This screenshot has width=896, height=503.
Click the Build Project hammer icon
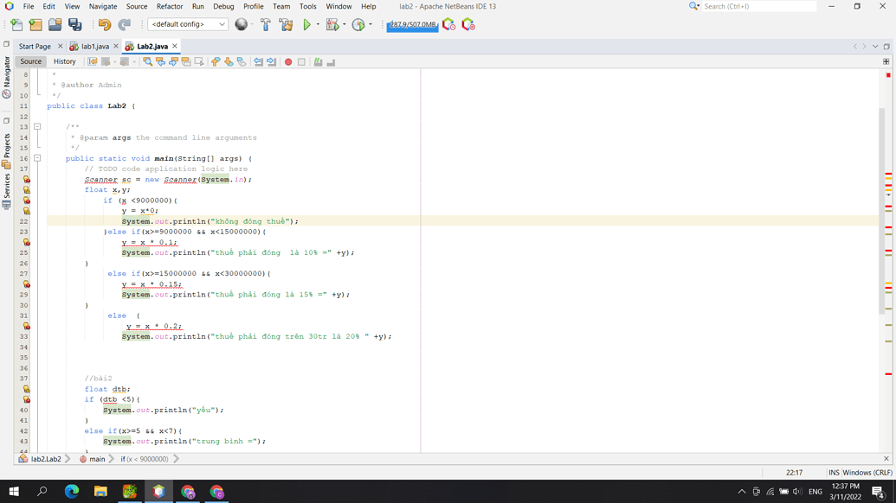(x=266, y=24)
